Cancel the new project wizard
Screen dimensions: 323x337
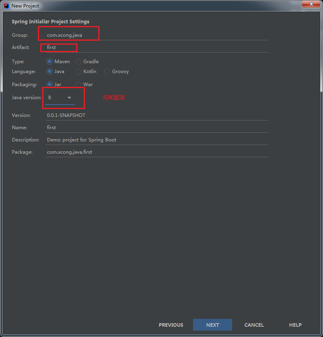tap(254, 325)
